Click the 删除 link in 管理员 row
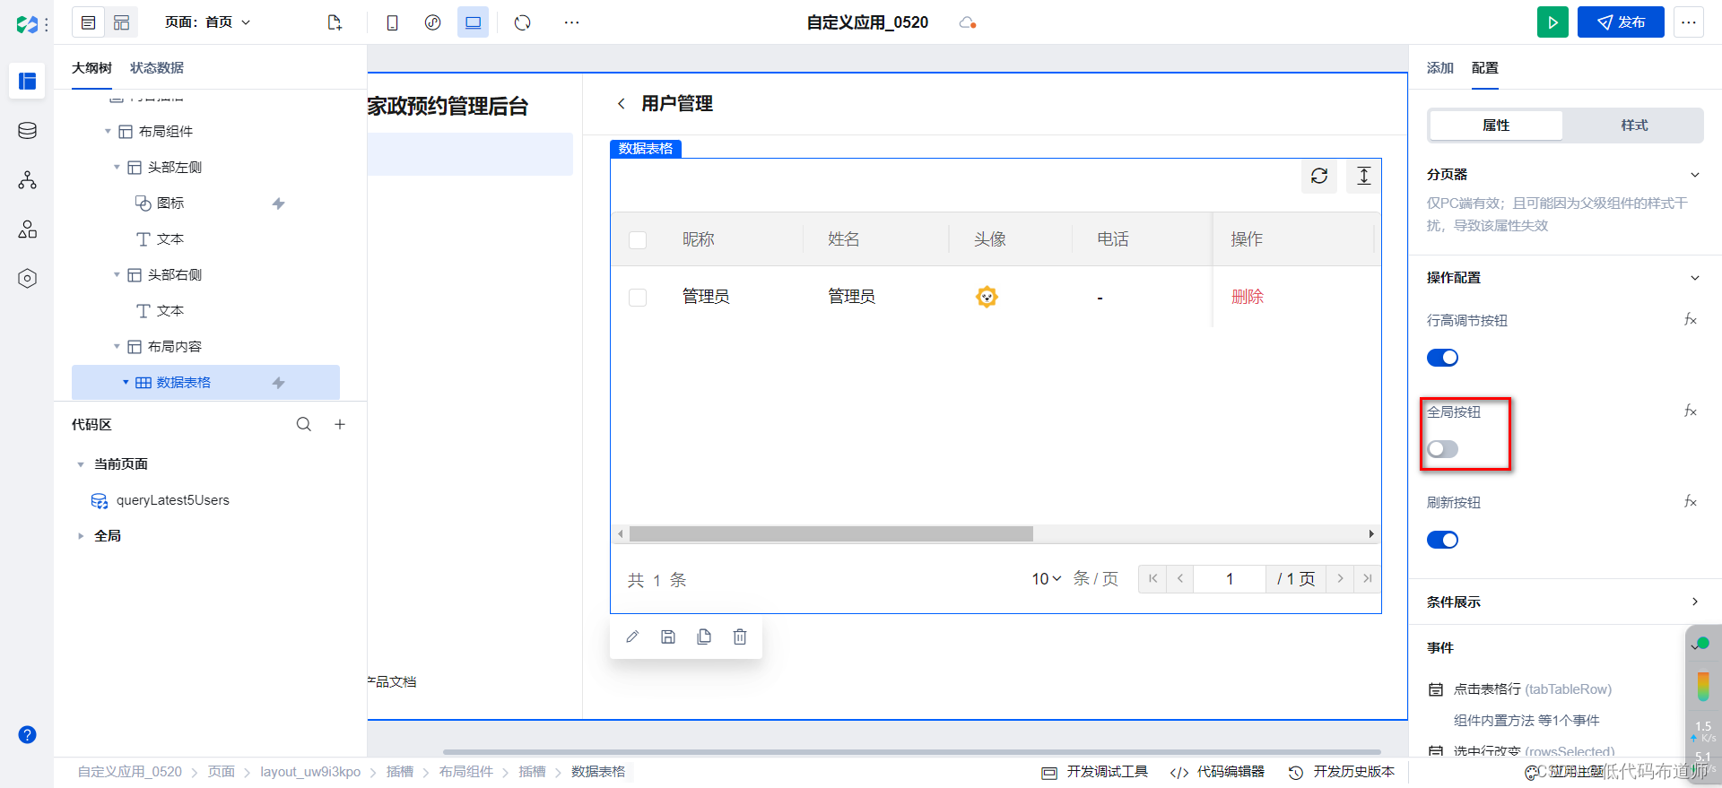This screenshot has width=1722, height=788. point(1248,297)
